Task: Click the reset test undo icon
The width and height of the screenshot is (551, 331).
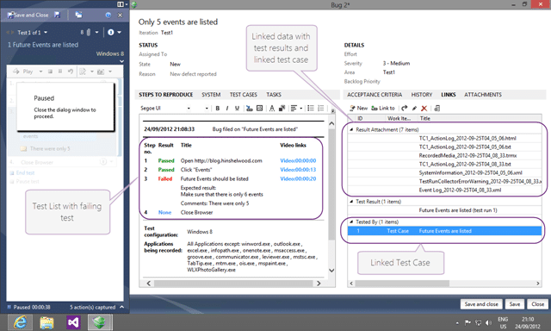Action: (x=71, y=72)
